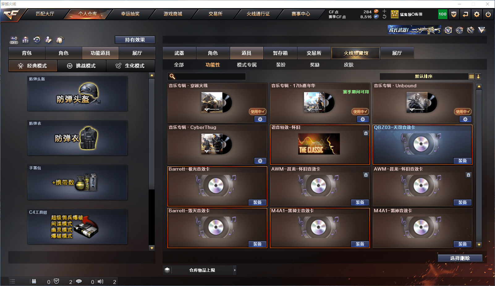Image resolution: width=495 pixels, height=286 pixels.
Task: Open the character edit icon
Action: 48,39
